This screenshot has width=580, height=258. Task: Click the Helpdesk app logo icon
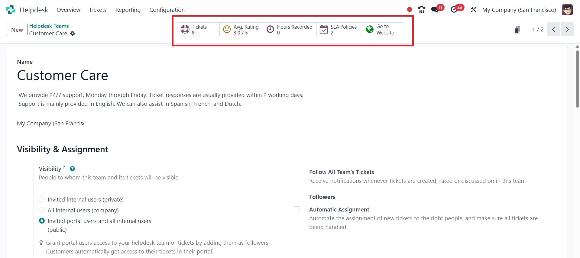[11, 10]
